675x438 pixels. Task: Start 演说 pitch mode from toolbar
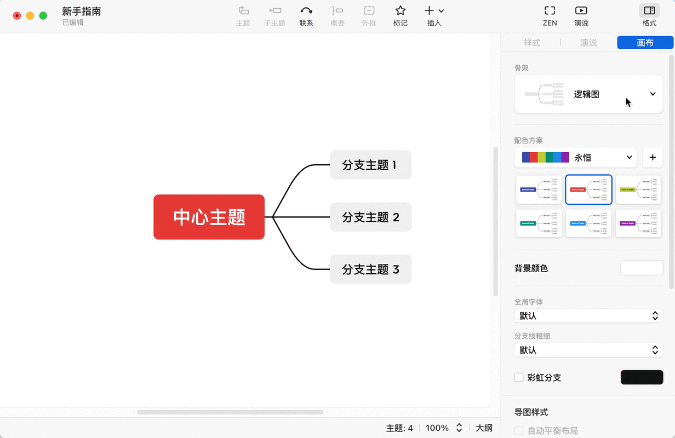(x=581, y=16)
